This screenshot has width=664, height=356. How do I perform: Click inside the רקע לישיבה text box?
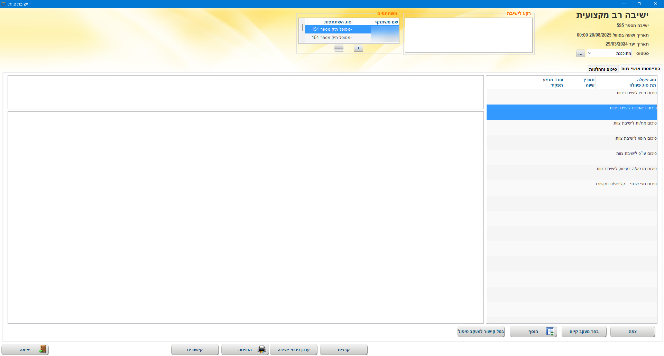pos(469,35)
